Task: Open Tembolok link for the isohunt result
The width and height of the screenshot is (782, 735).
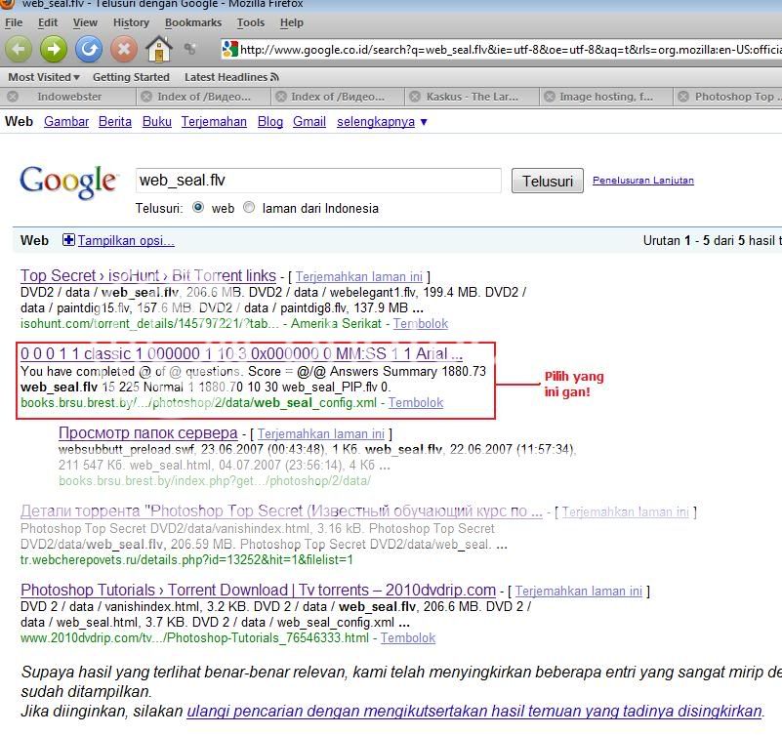Action: pos(421,324)
